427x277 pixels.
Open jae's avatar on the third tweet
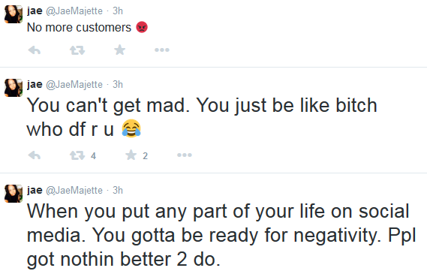tap(14, 194)
